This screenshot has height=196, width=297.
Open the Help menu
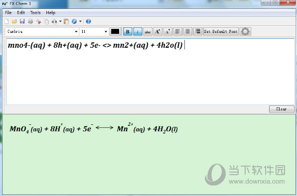[50, 12]
